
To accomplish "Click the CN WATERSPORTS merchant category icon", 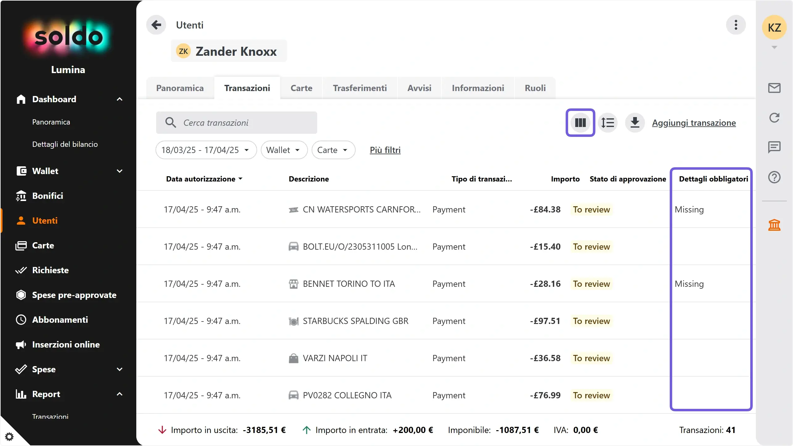I will [293, 210].
